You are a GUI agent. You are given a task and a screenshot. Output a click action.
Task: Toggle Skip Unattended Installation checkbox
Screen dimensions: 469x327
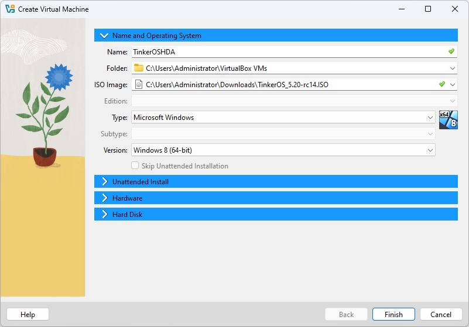point(135,166)
